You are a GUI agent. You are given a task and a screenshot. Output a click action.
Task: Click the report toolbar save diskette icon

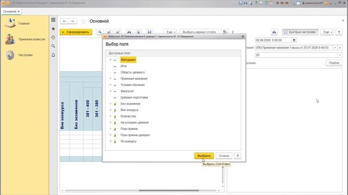click(150, 32)
